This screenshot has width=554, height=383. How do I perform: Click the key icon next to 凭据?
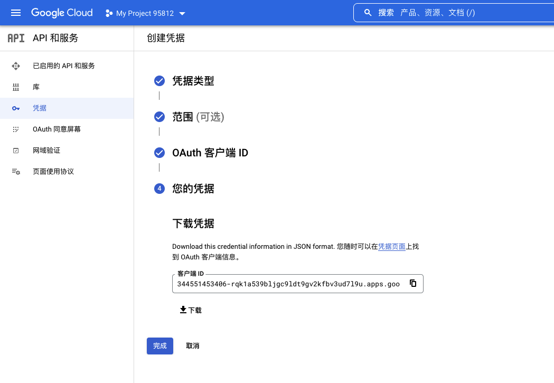pos(16,108)
